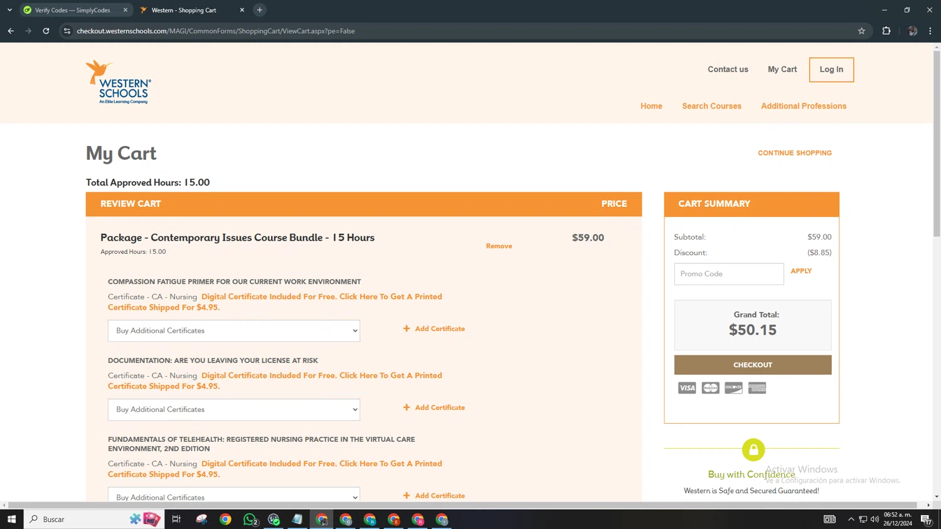This screenshot has width=941, height=529.
Task: Click the vertical page scrollbar thumb
Action: tap(937, 144)
